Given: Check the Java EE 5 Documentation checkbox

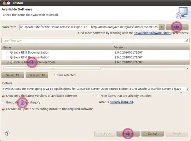Looking at the screenshot, I should click(x=8, y=53).
